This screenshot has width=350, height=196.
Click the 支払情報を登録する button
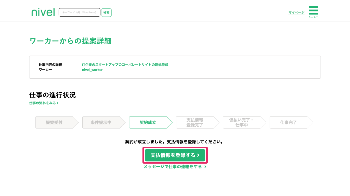[175, 155]
